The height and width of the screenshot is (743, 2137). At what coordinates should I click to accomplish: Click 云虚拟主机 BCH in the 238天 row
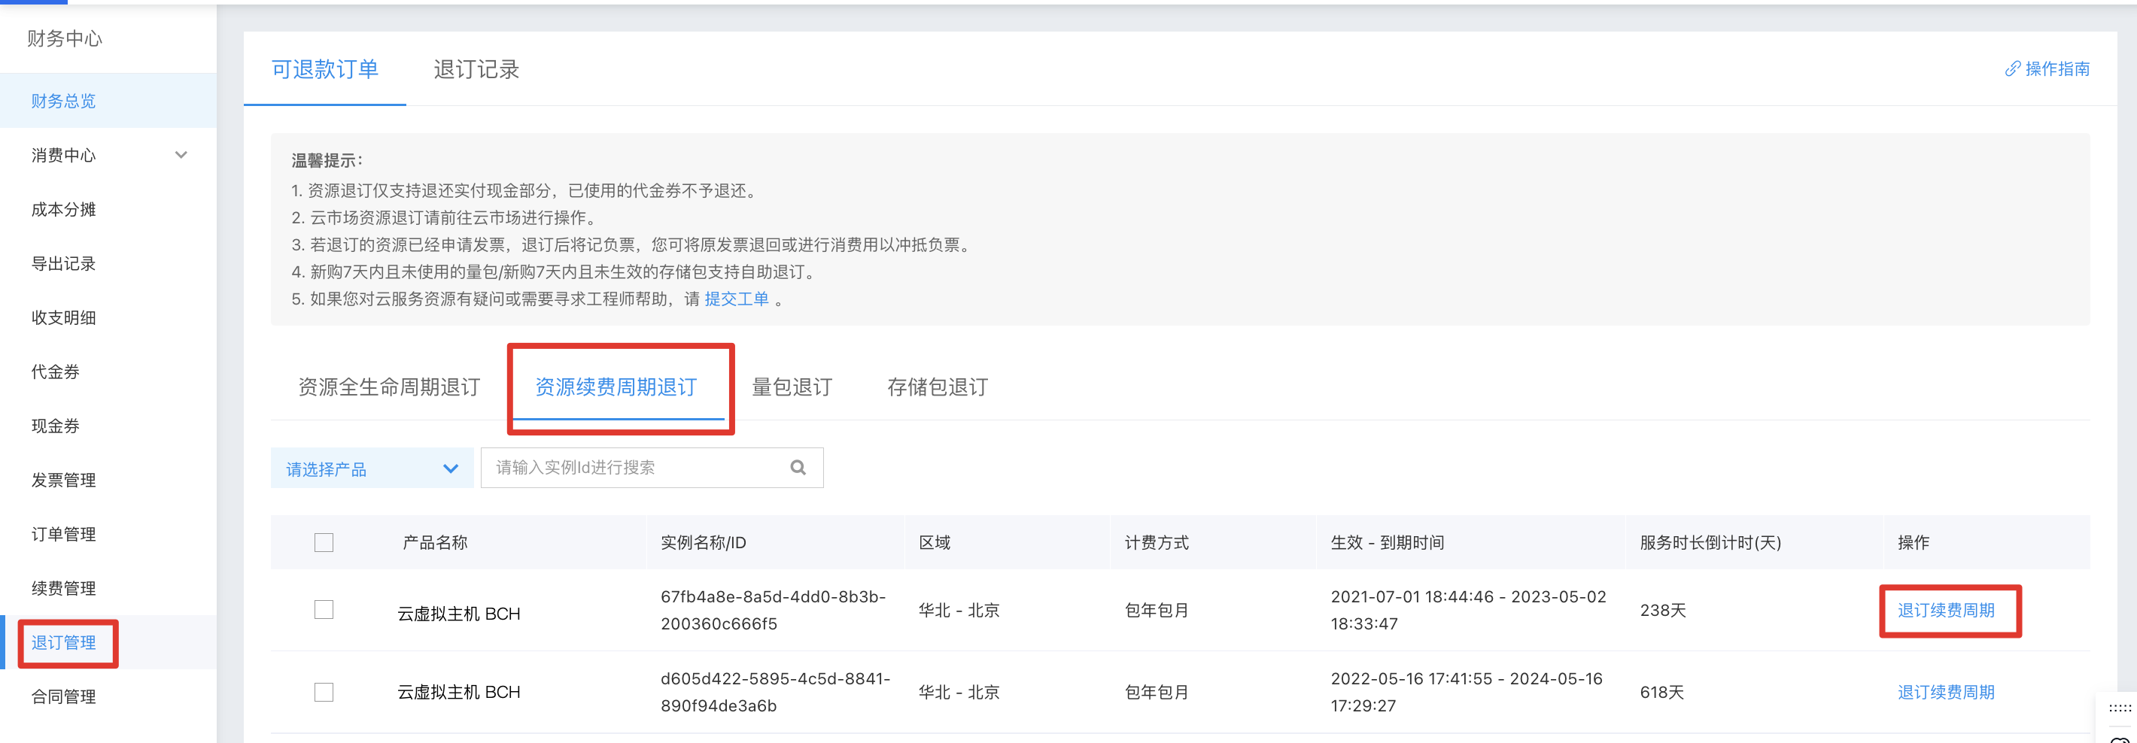[459, 614]
